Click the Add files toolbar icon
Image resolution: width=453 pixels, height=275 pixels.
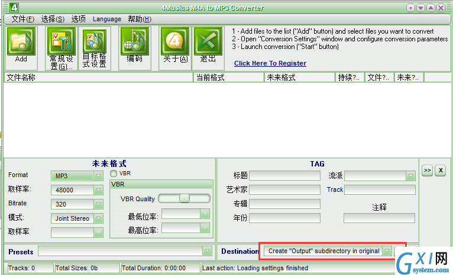coord(21,41)
